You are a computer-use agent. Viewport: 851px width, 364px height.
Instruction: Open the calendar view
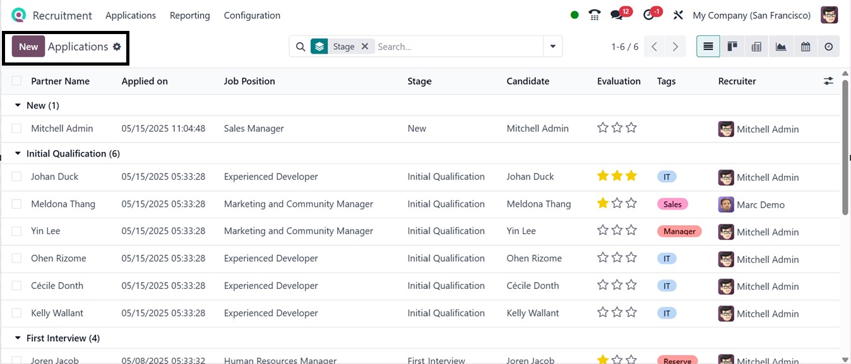[805, 47]
